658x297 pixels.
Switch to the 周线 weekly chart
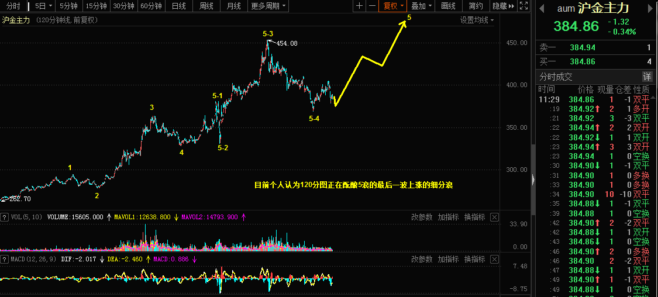point(206,6)
